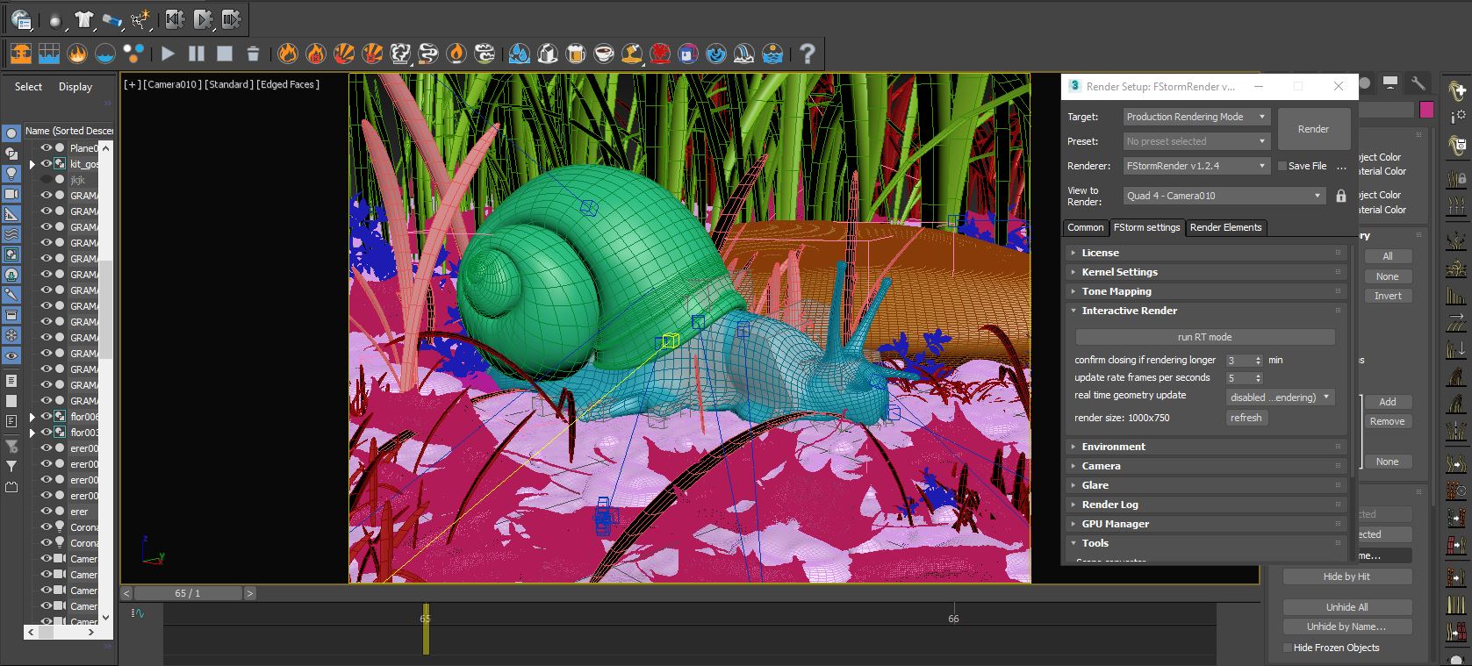
Task: Click the ocean preset icon
Action: [772, 54]
